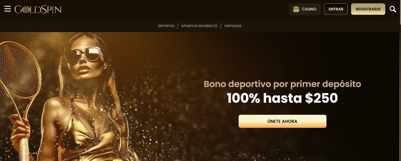Open search with the magnifier icon
401x161 pixels.
(x=393, y=9)
